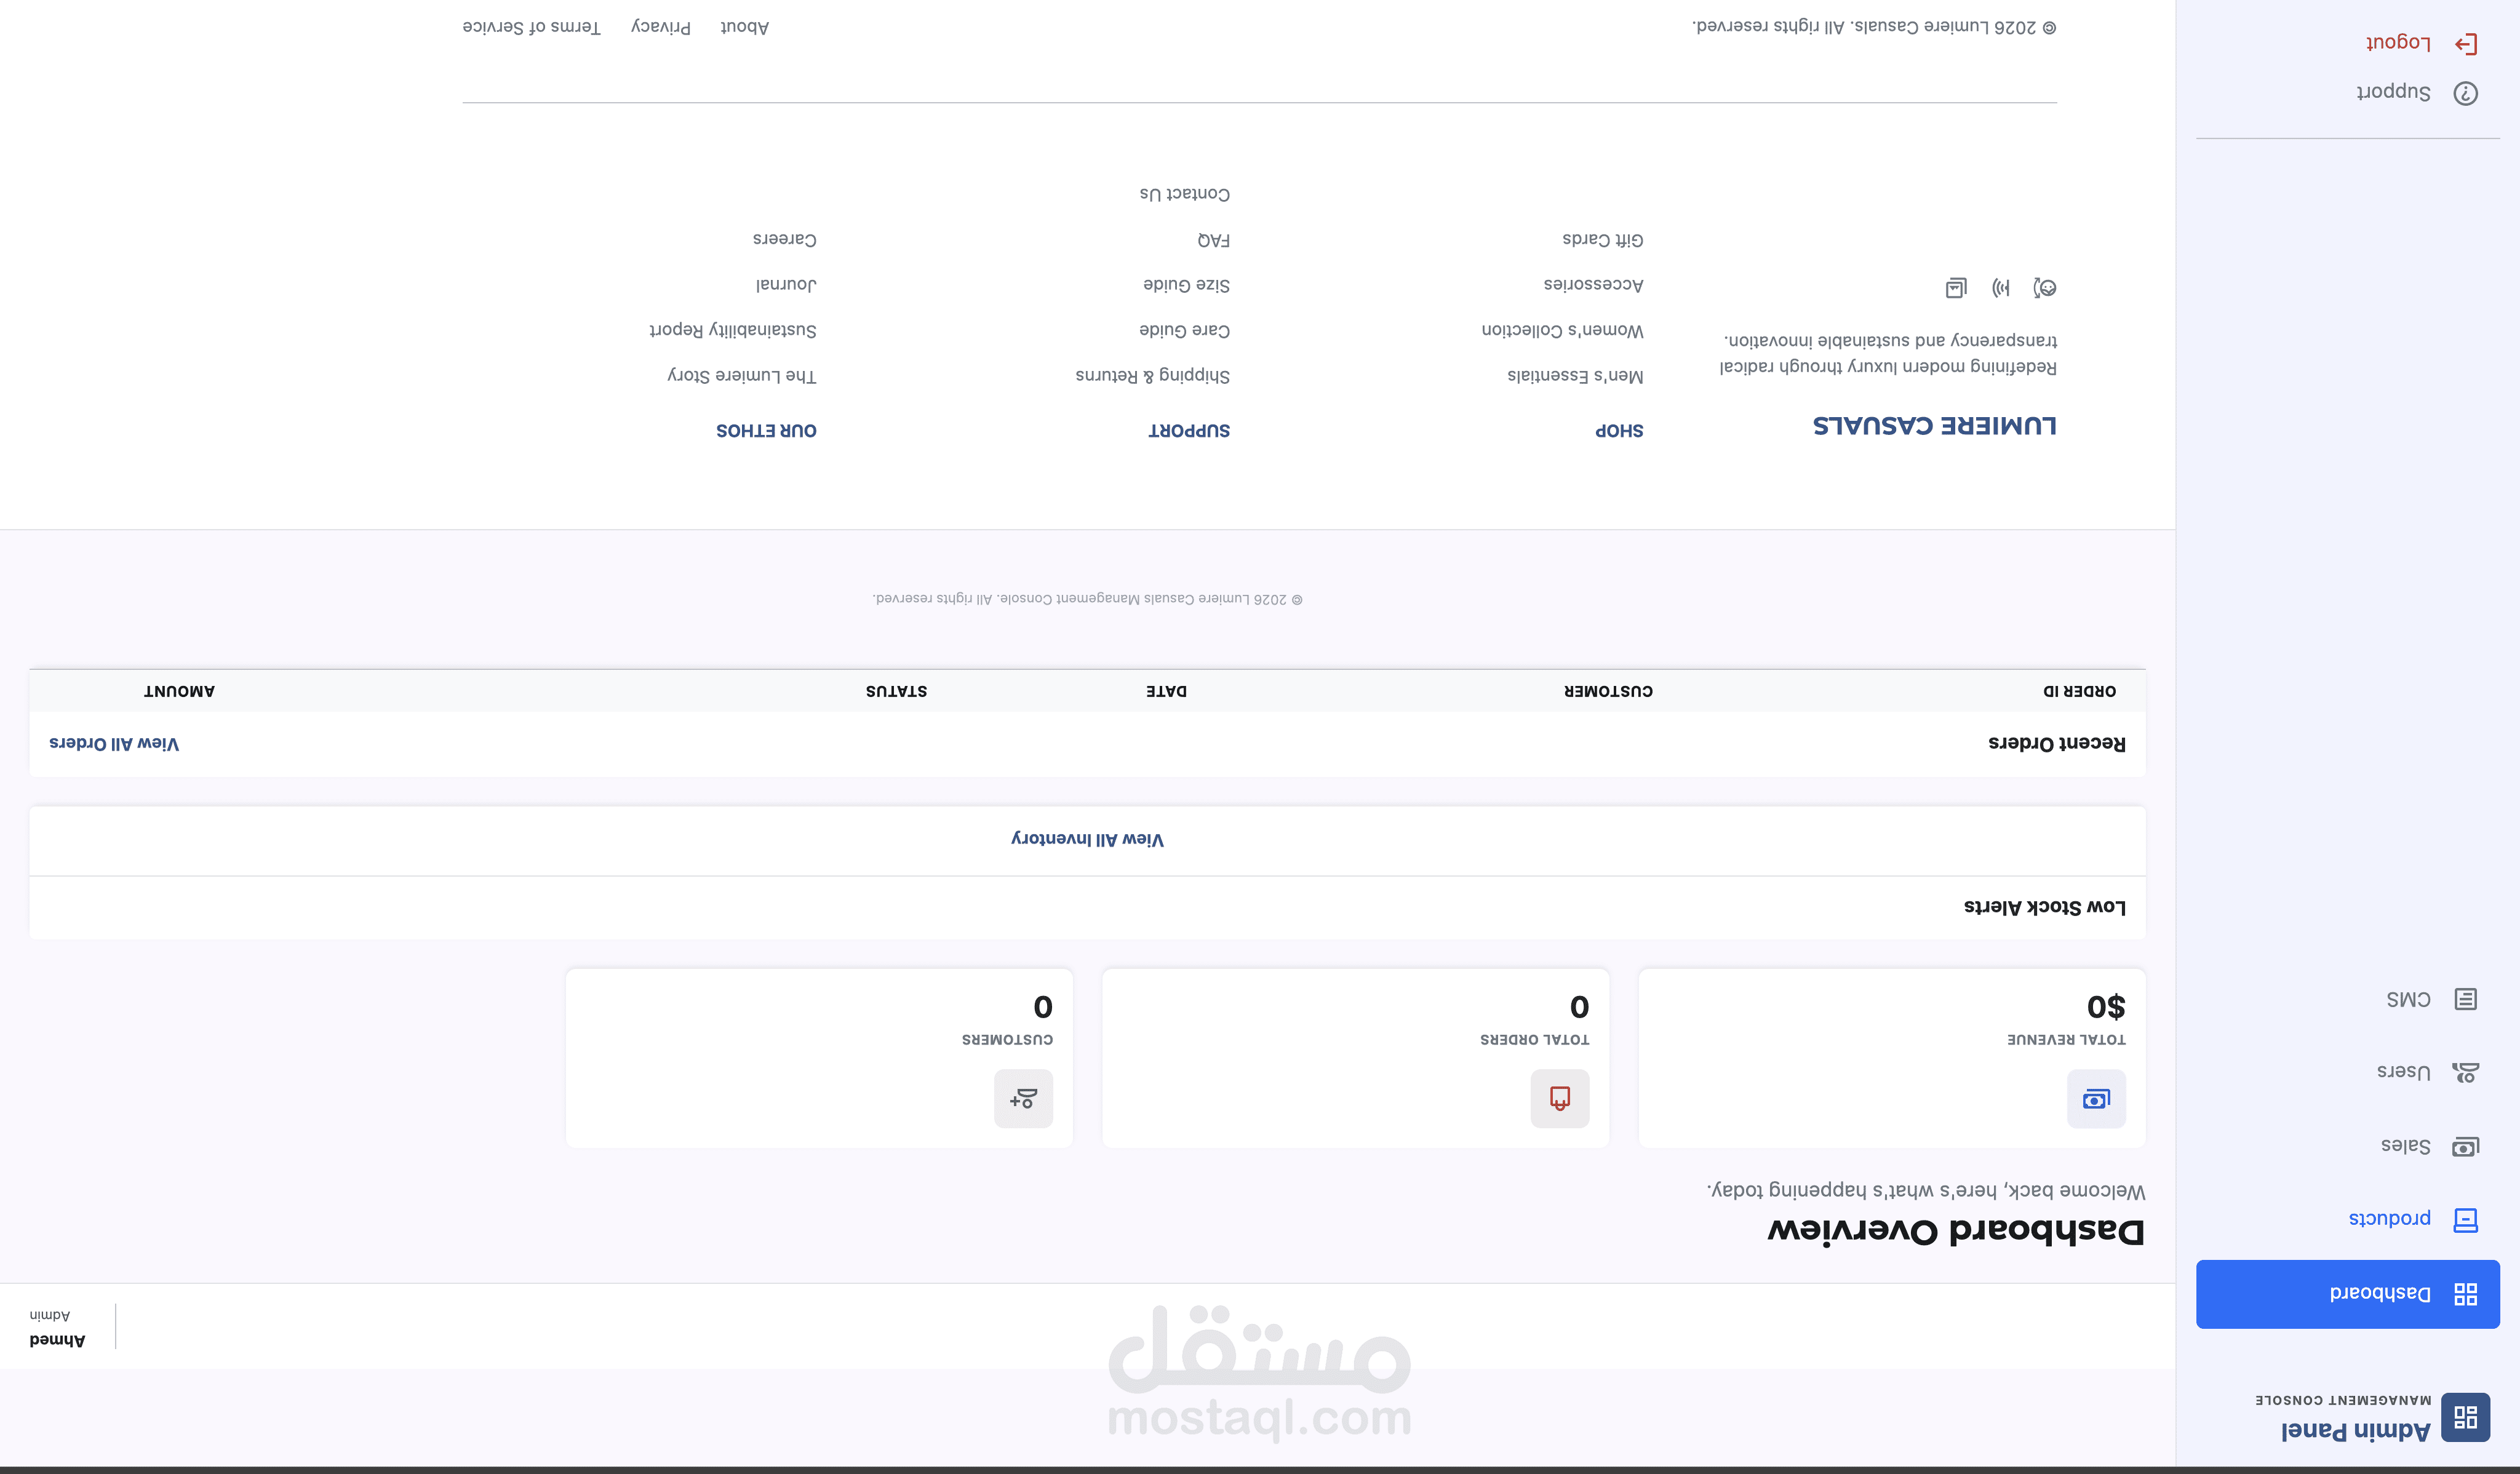Open Women's Collection footer link

pyautogui.click(x=1562, y=330)
